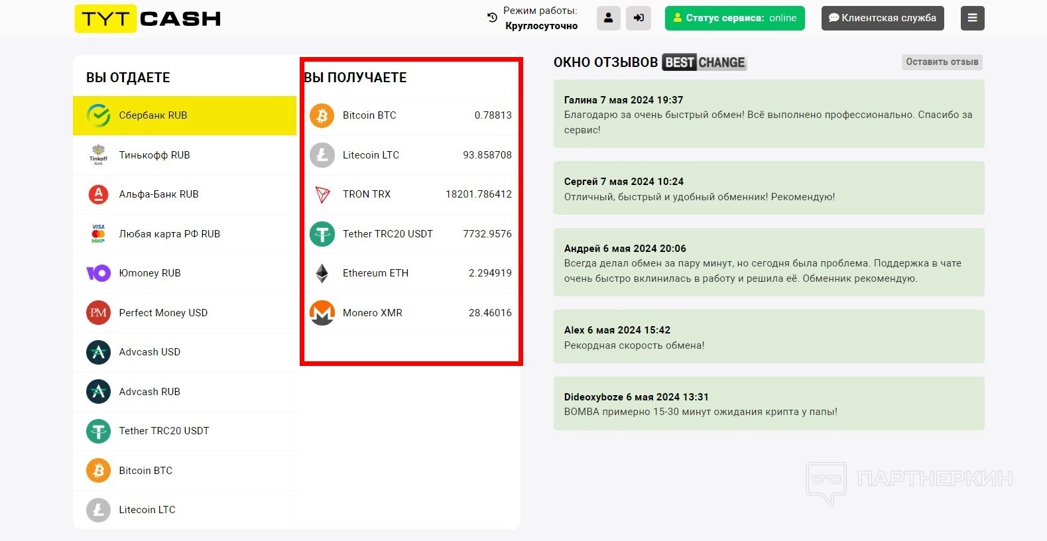Click the Tether icon in the receive list
This screenshot has width=1047, height=541.
[322, 233]
